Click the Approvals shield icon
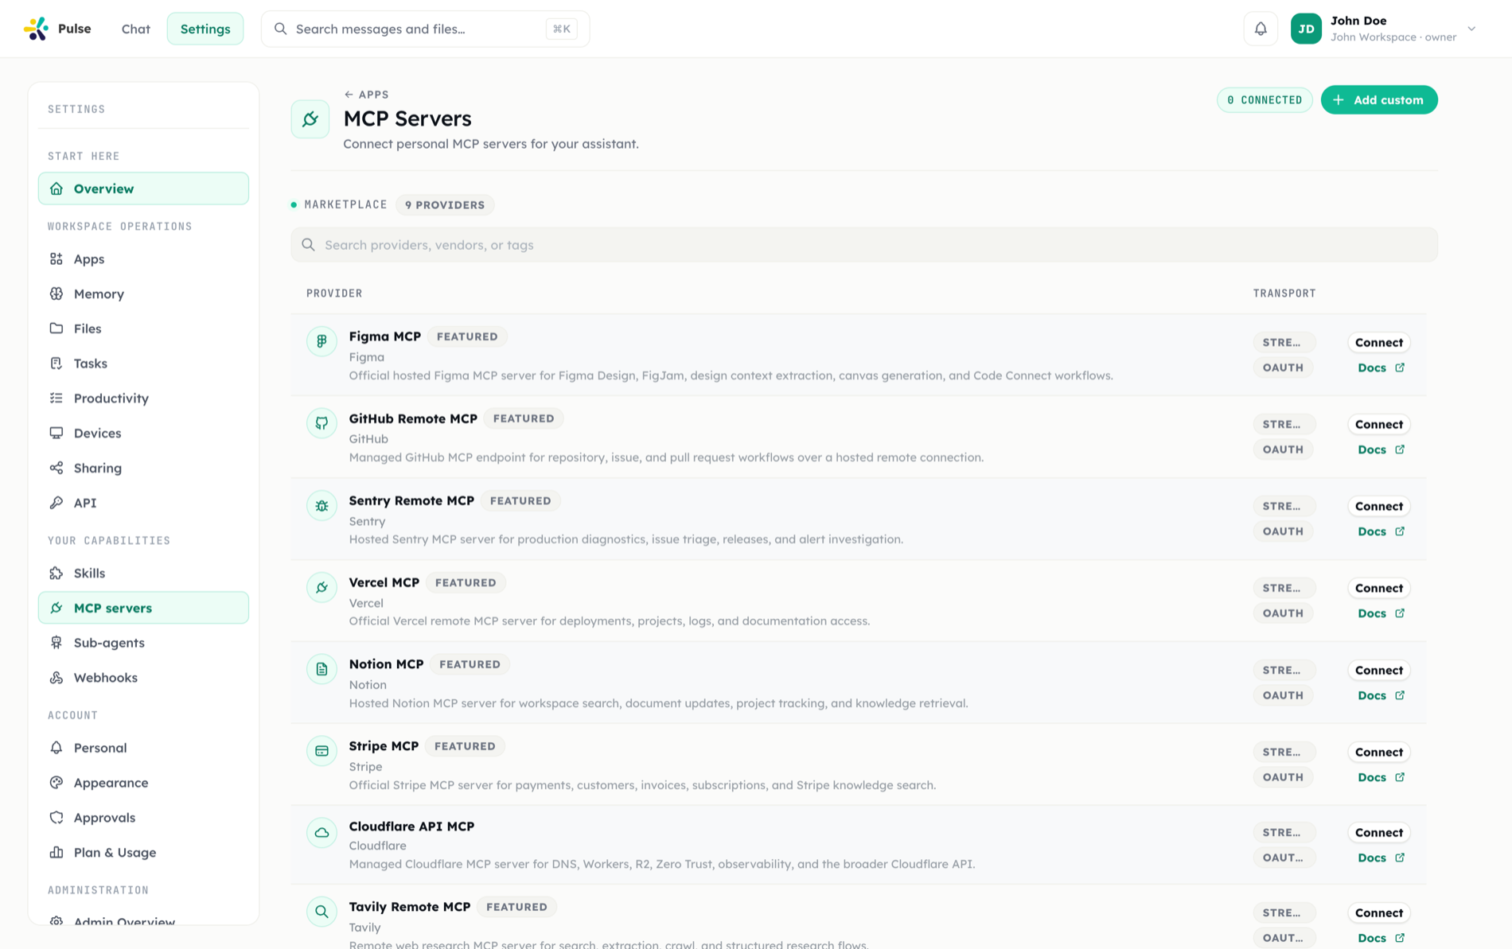This screenshot has height=949, width=1512. coord(57,818)
